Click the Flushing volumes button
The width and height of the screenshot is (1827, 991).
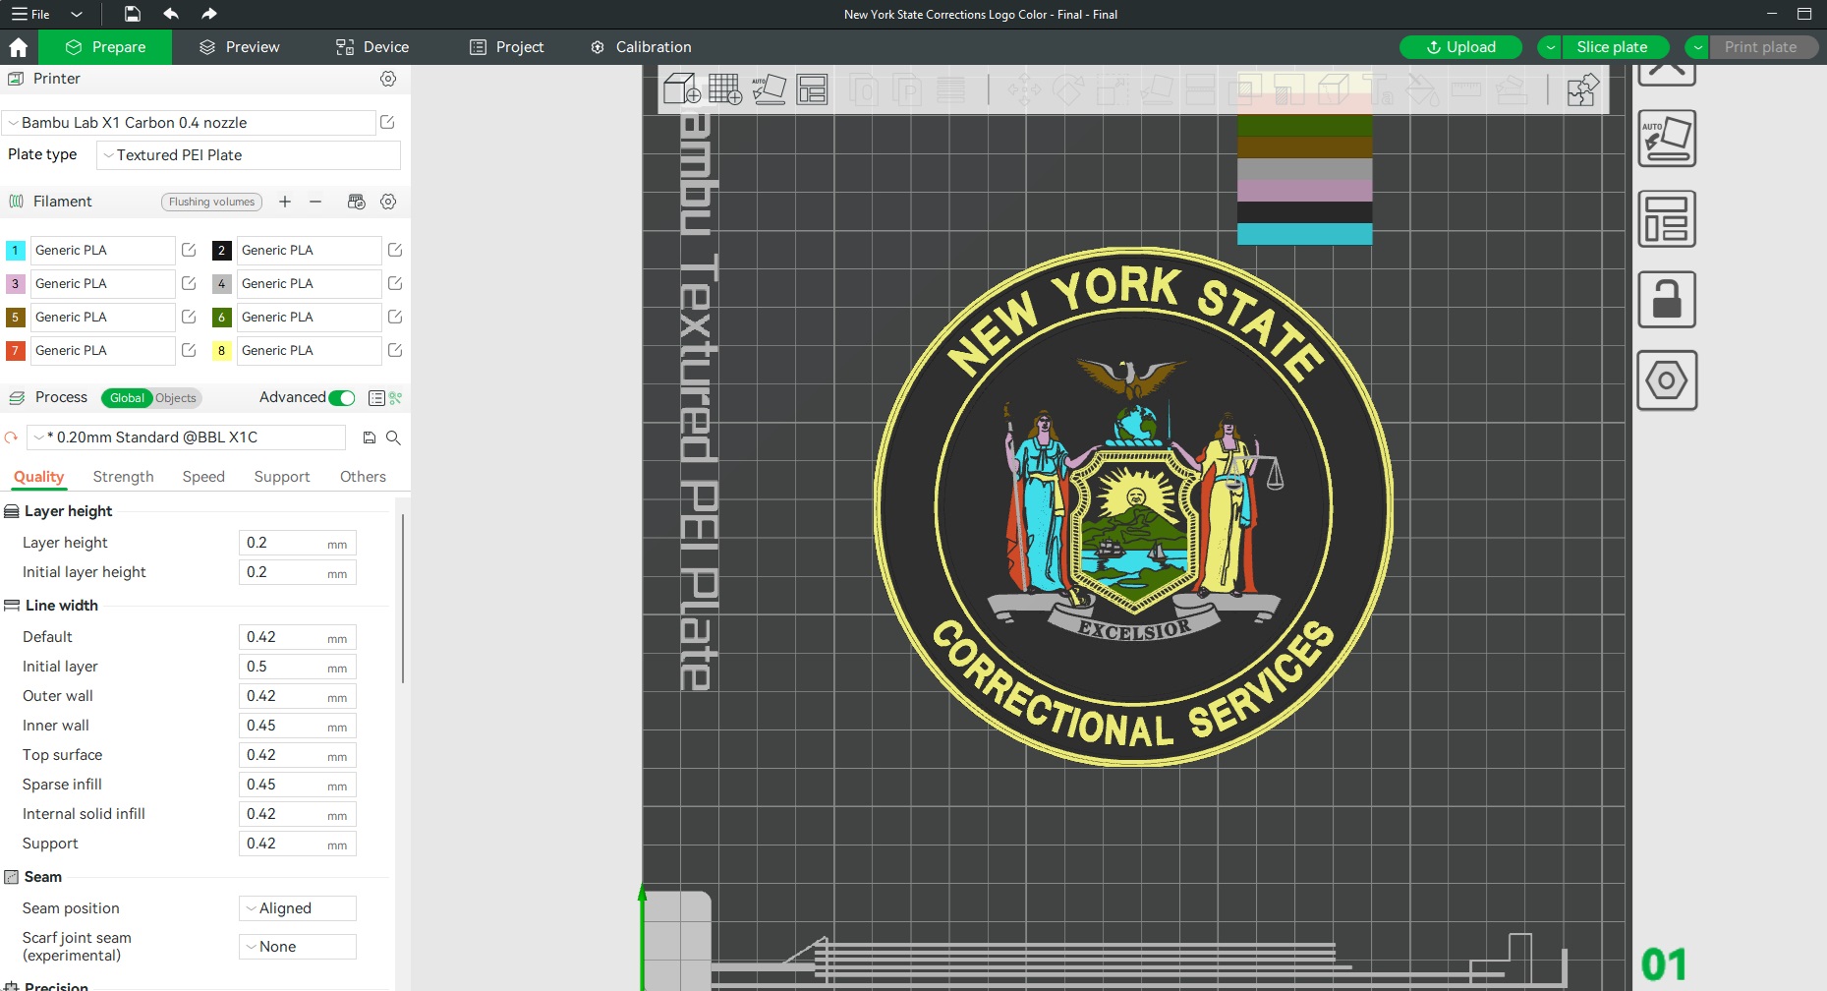click(210, 202)
